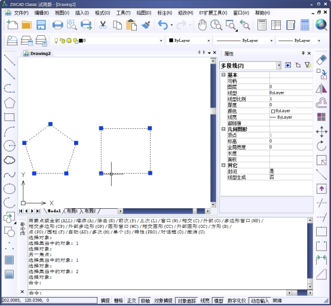Toggle 对象捕捉 object snap in status bar
This screenshot has width=331, height=306.
tap(163, 301)
